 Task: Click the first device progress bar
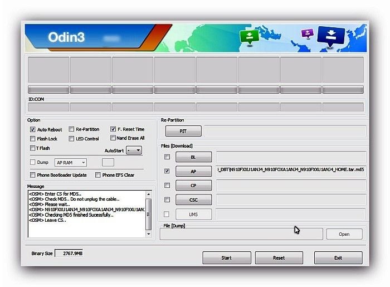(48, 90)
